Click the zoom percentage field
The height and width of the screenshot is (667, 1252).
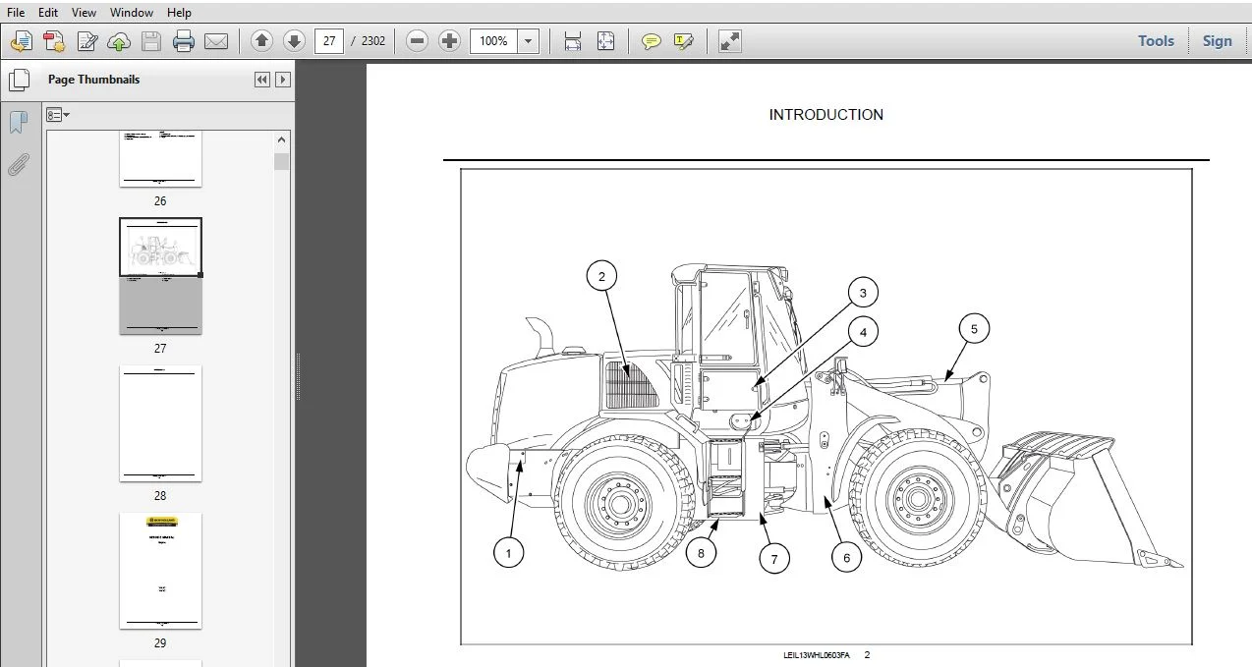click(494, 41)
